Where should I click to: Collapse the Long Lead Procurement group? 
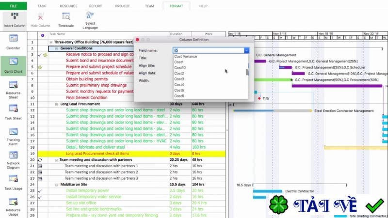56,104
